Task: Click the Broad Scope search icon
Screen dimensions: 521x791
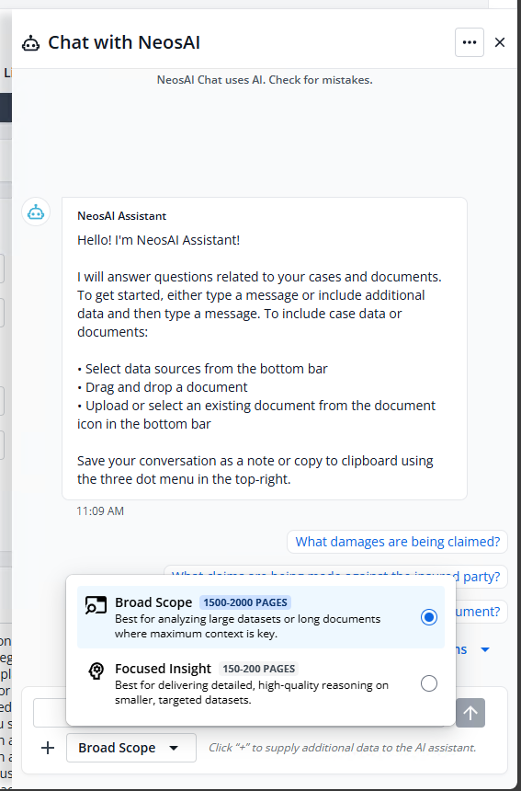Action: pos(96,605)
